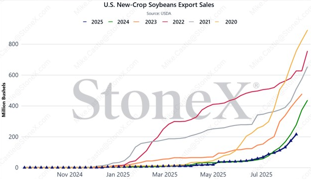Toggle the 2024 series legend entry
The image size is (311, 180).
(x=119, y=22)
